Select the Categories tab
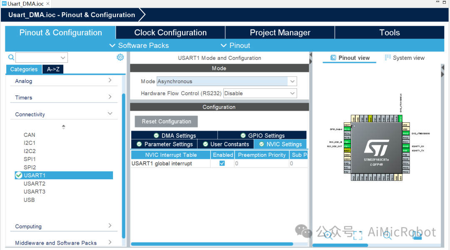 [x=24, y=69]
